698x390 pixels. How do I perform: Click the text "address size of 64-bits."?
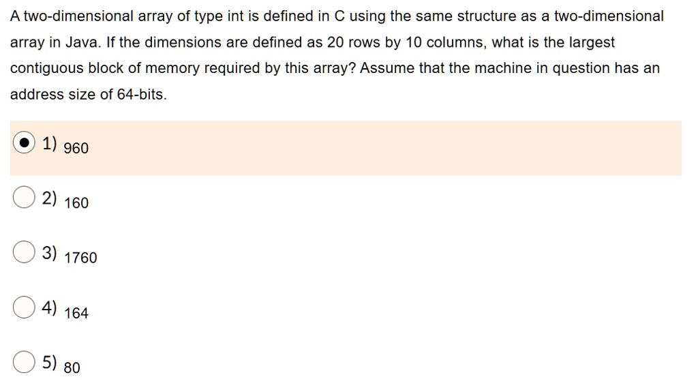point(88,94)
